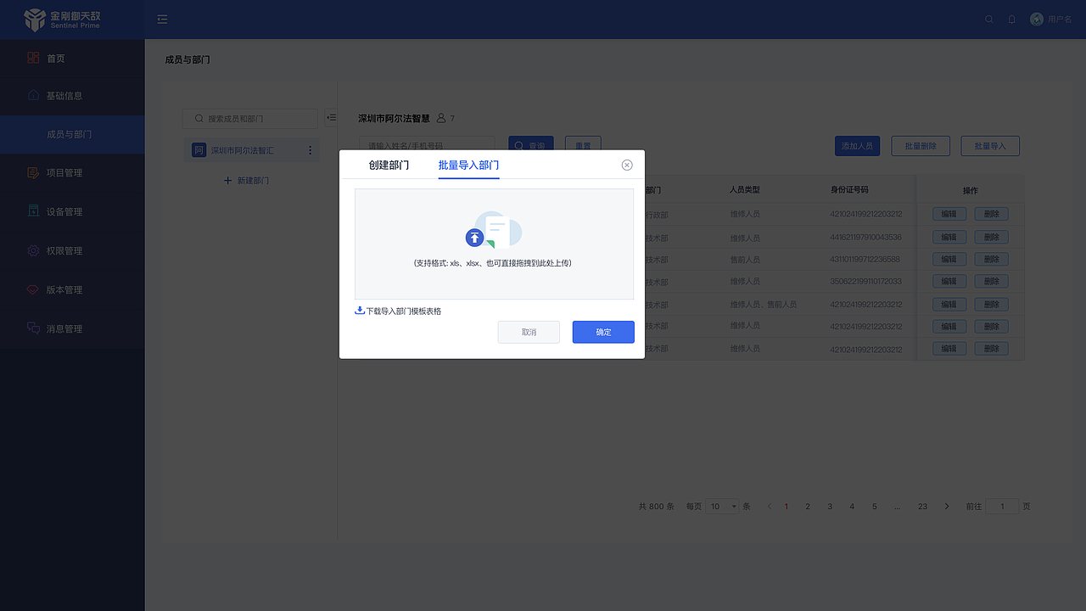Screen dimensions: 1086x611
Task: Open 消息管理 in the sidebar
Action: click(55, 328)
